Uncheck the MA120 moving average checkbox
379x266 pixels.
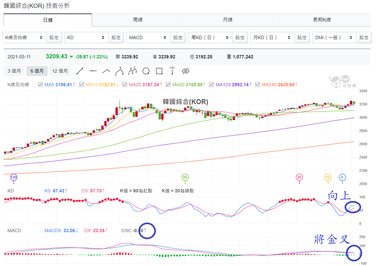tap(212, 85)
